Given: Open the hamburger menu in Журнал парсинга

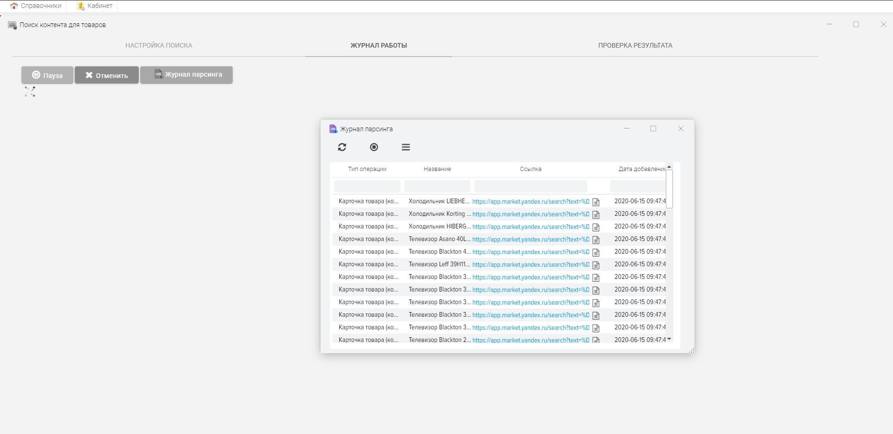Looking at the screenshot, I should pyautogui.click(x=406, y=147).
